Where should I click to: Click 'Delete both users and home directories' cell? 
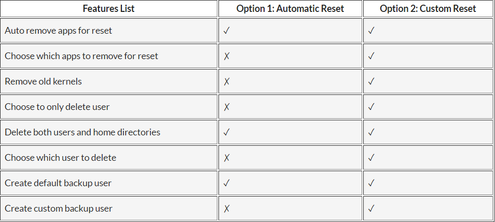[82, 132]
